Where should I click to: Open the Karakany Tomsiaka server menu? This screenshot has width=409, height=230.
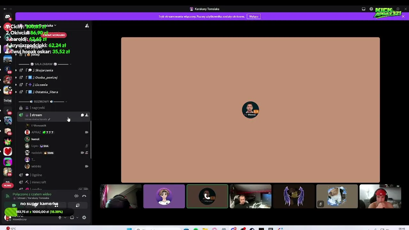40,26
